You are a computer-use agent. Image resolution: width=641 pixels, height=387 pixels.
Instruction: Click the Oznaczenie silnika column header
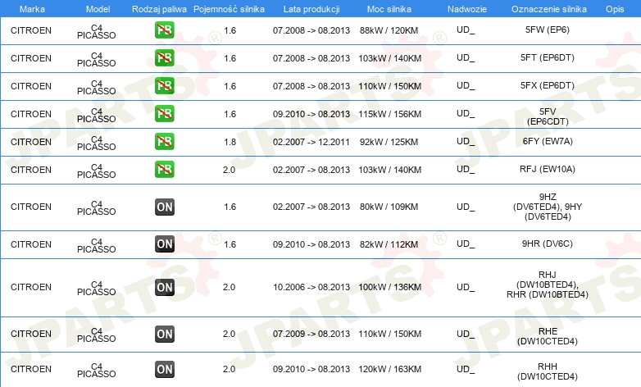548,9
